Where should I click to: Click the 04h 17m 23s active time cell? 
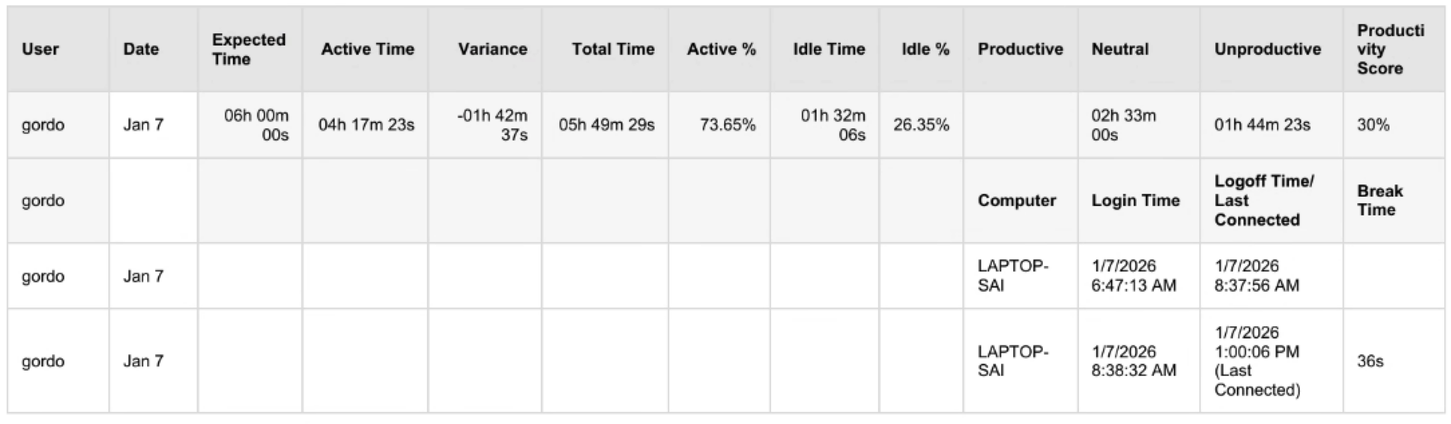pyautogui.click(x=366, y=125)
